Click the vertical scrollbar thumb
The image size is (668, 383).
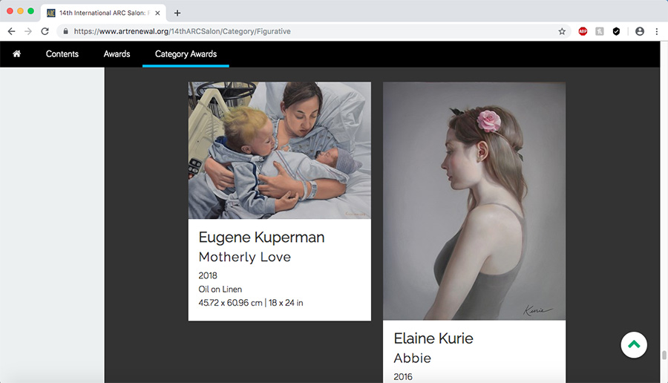point(664,355)
